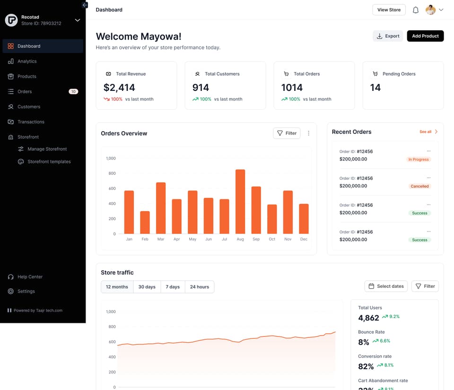Switch to the 7 days tab

click(173, 287)
